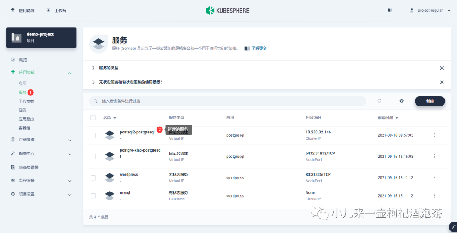The height and width of the screenshot is (233, 457).
Task: Click the hammer toolbox icon at bottom right
Action: pyautogui.click(x=453, y=227)
